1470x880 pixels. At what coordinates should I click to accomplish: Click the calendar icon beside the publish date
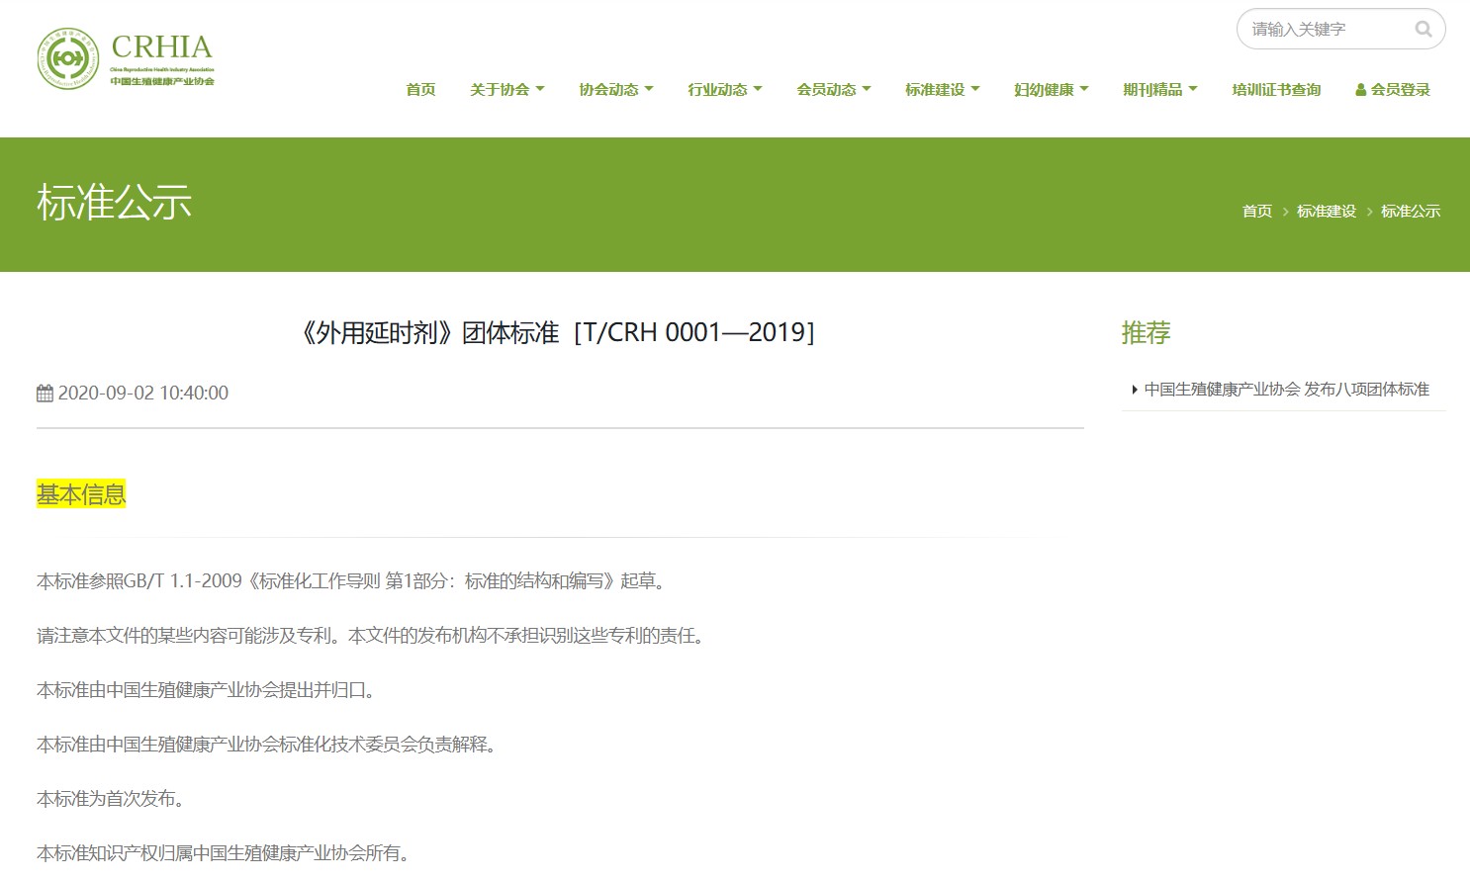click(x=45, y=394)
